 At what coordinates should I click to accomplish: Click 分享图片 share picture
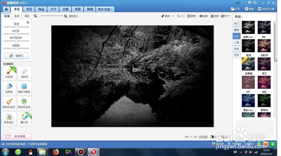click(x=249, y=144)
